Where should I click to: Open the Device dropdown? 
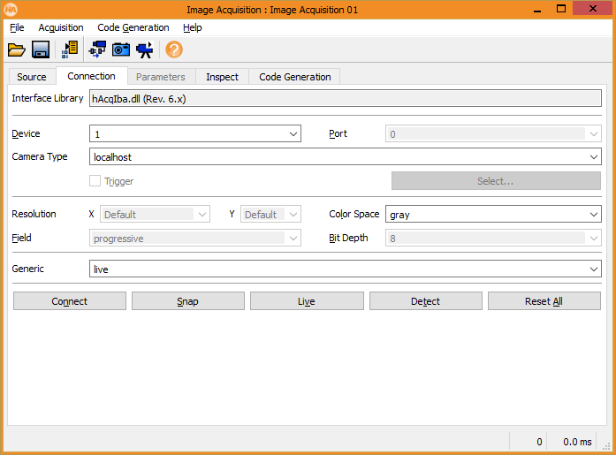point(195,134)
